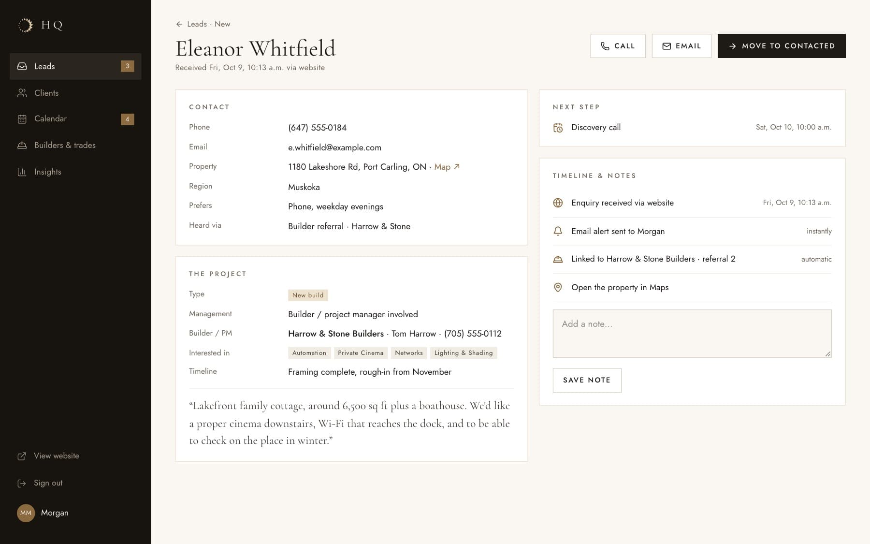Click Sign out text

coord(48,483)
